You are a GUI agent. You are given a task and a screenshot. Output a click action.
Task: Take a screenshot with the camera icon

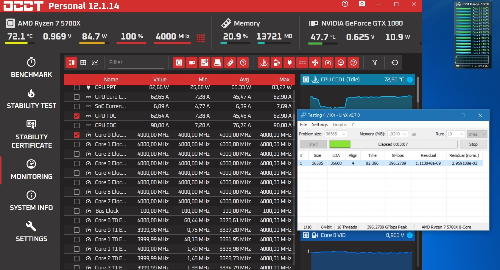click(x=362, y=4)
